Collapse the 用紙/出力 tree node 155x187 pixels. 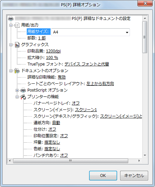tap(11, 25)
